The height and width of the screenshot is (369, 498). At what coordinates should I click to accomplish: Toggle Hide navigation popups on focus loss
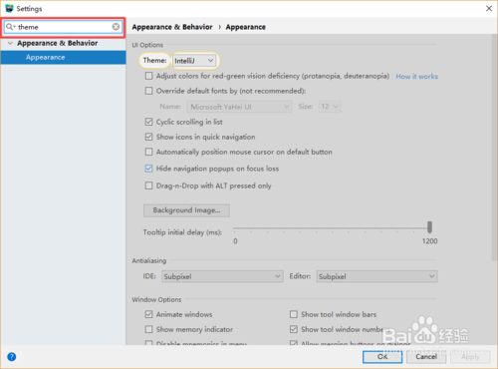148,169
